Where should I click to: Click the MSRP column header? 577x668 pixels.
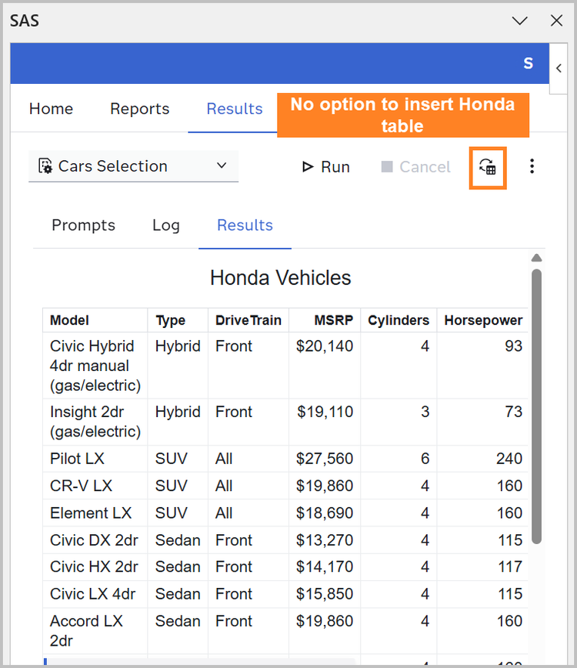coord(325,320)
